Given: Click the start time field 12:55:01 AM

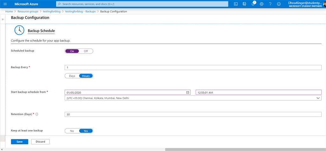Looking at the screenshot, I should [x=258, y=92].
